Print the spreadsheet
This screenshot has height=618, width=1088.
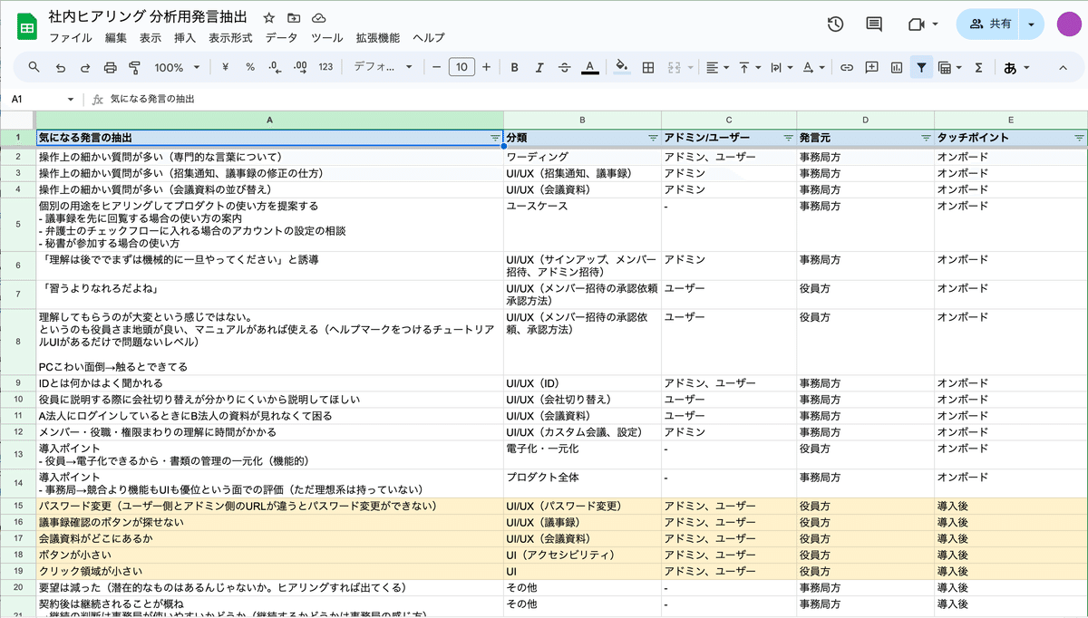(111, 67)
